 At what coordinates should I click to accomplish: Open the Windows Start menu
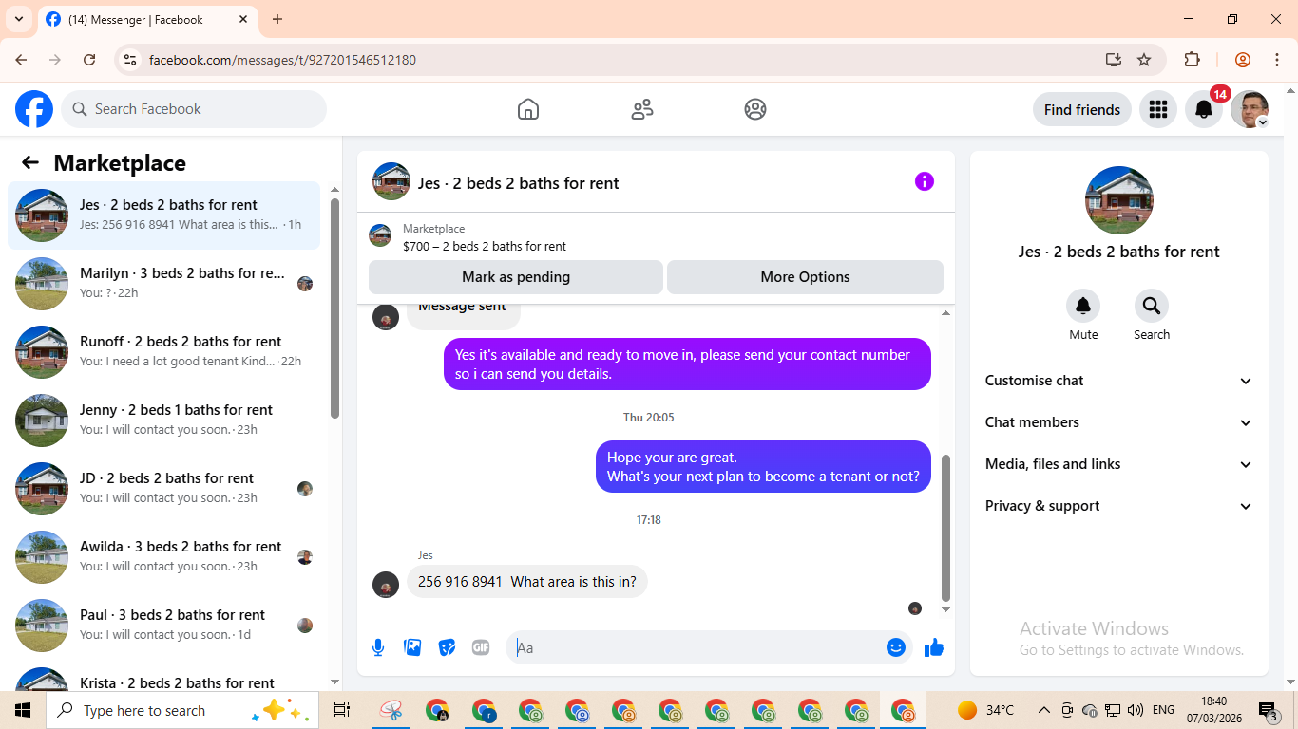(x=23, y=710)
